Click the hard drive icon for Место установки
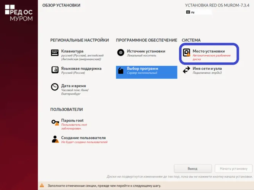Image resolution: width=254 pixels, height=190 pixels. click(x=187, y=52)
